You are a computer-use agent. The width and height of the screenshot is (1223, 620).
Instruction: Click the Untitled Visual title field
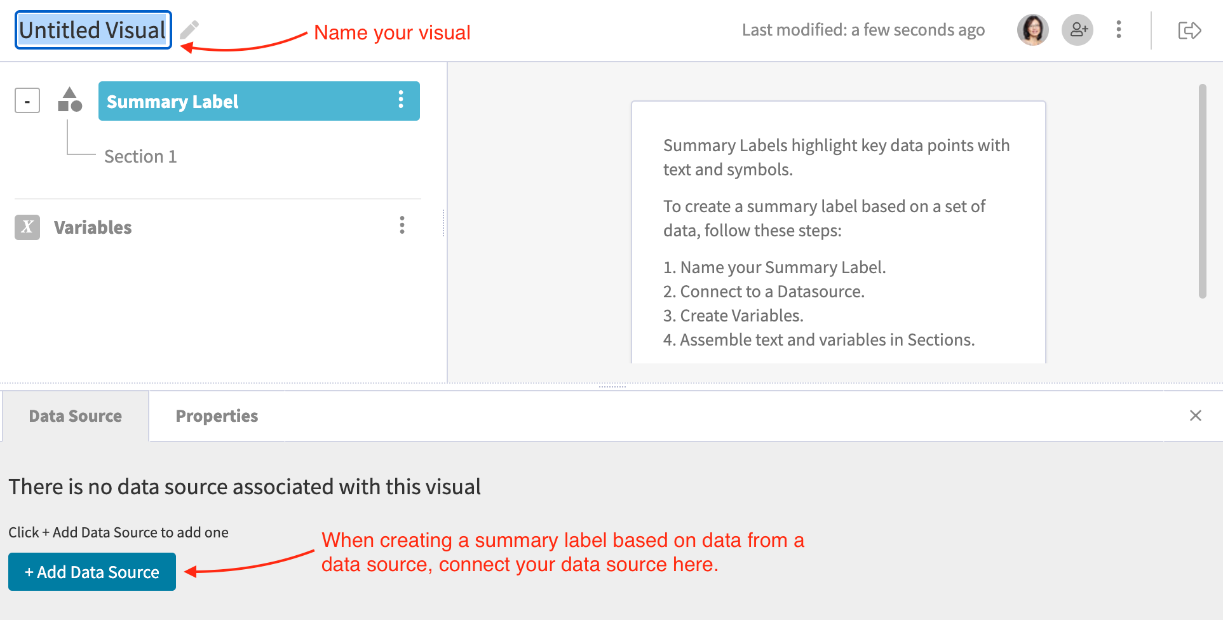93,28
